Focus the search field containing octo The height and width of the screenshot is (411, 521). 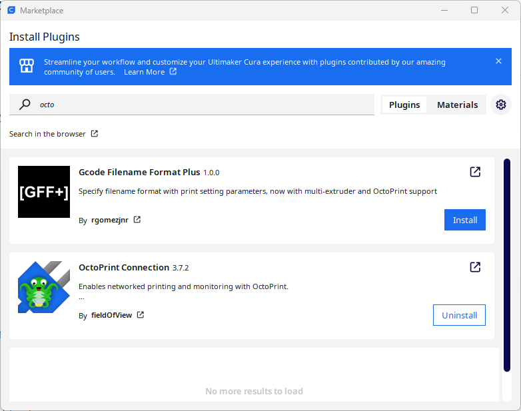[192, 105]
